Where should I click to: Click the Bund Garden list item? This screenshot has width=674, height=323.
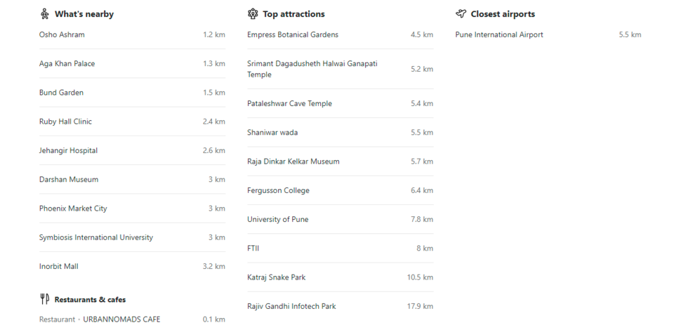pos(61,93)
